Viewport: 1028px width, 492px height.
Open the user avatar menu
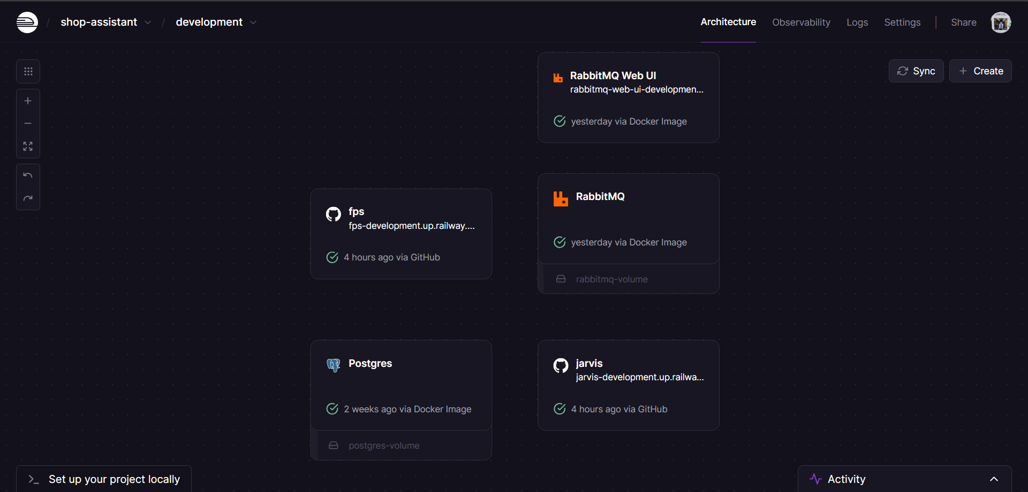pyautogui.click(x=1001, y=22)
